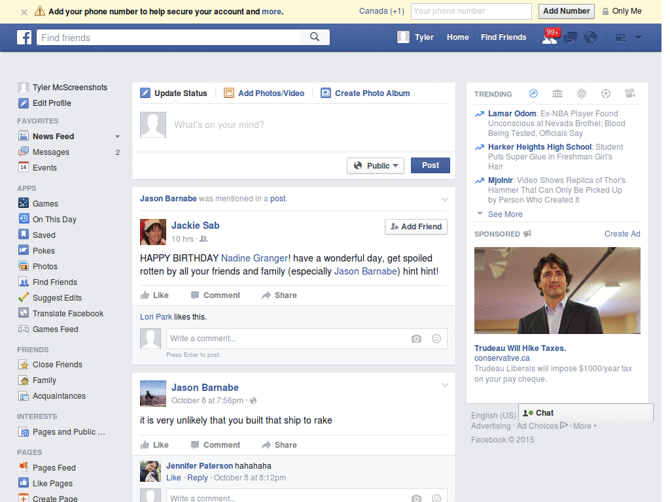The width and height of the screenshot is (670, 502).
Task: Dismiss the phone number warning banner
Action: click(x=24, y=12)
